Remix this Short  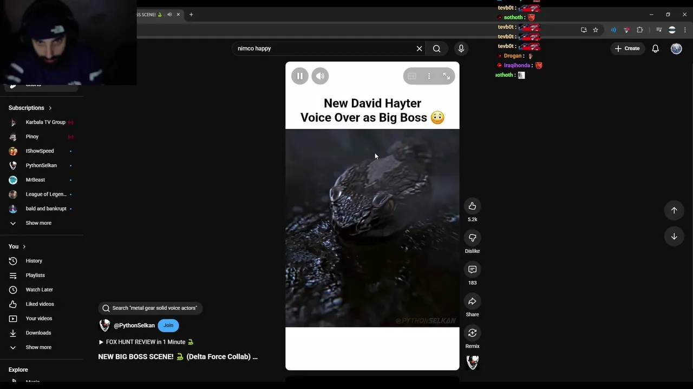472,333
